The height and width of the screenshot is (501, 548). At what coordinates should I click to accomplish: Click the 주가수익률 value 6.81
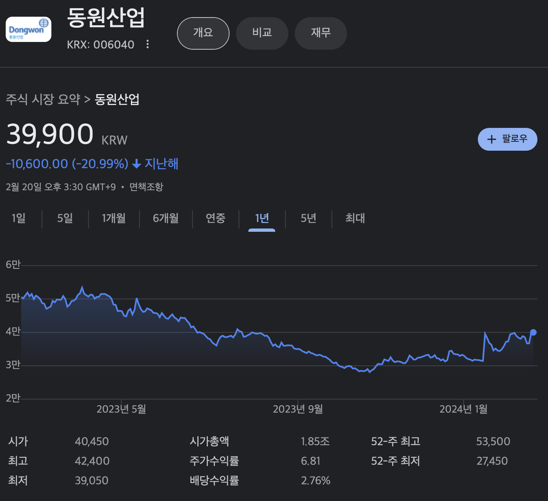tap(311, 461)
